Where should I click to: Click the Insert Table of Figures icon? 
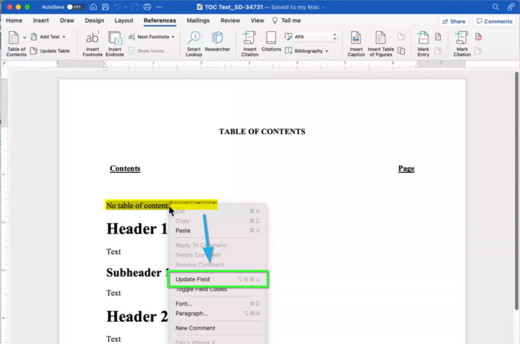[381, 39]
